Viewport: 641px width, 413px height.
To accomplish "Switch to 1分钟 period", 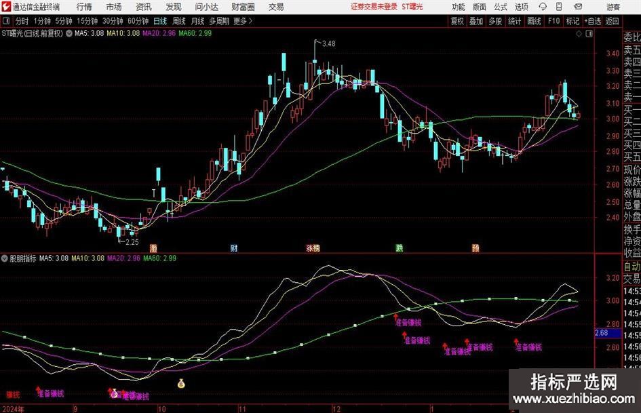I will coord(42,21).
